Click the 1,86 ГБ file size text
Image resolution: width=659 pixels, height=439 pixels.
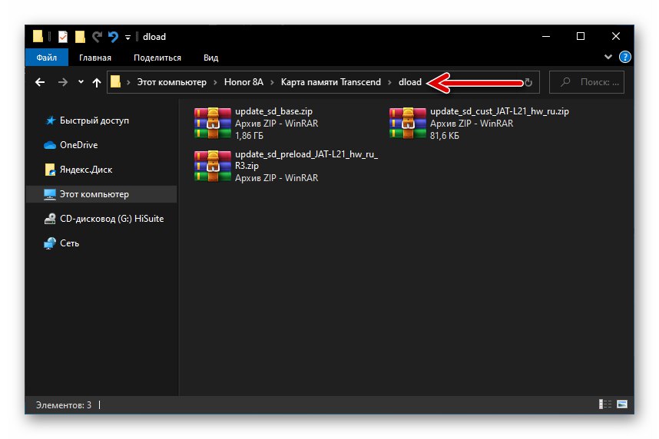[249, 136]
